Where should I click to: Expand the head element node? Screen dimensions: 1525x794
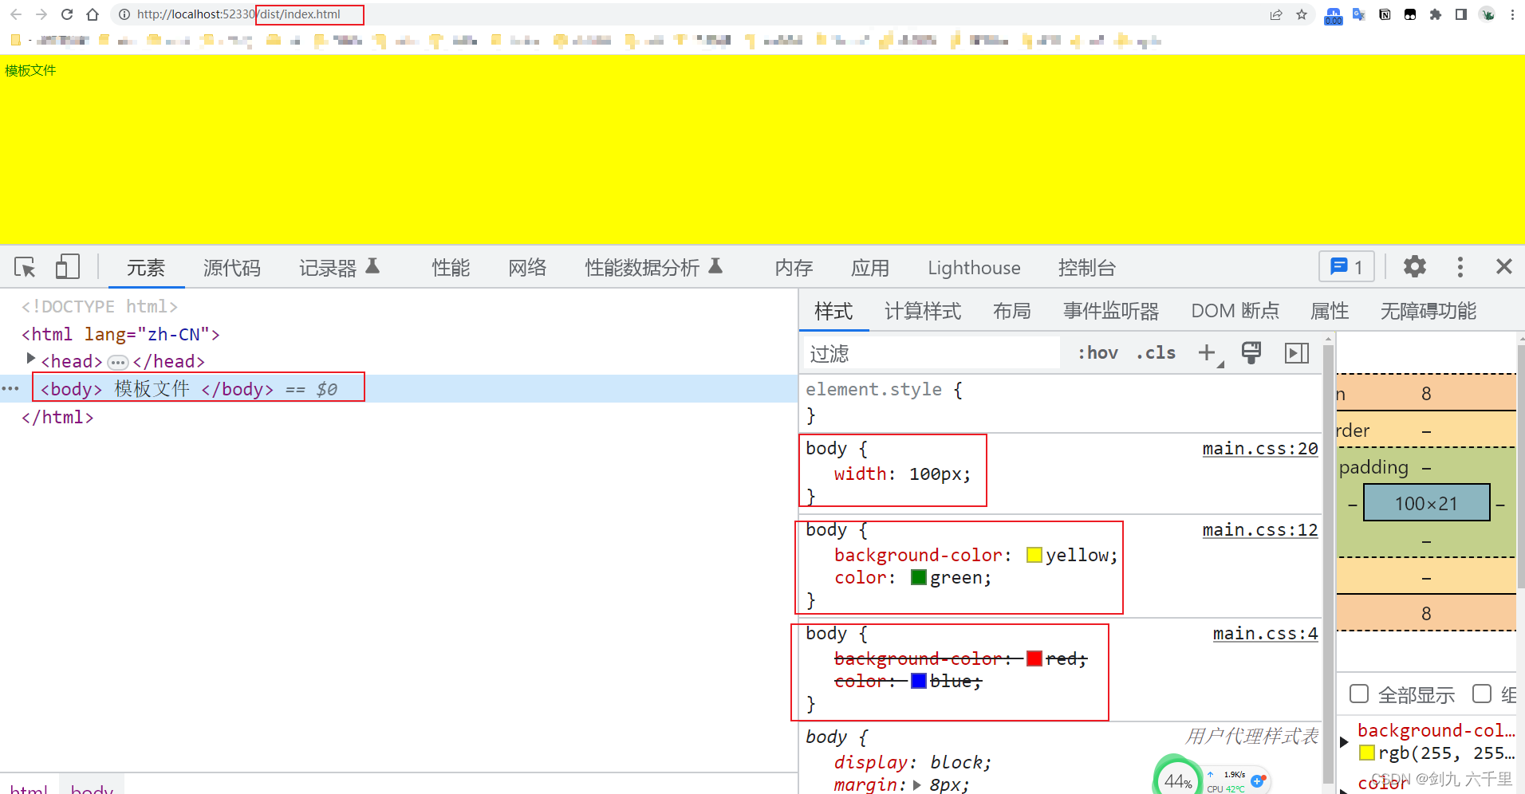pos(30,359)
